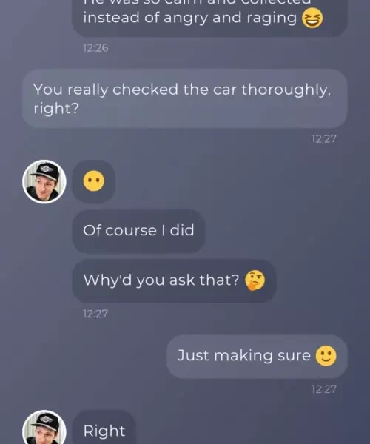The height and width of the screenshot is (444, 370).
Task: Select the 'instead of angry and raging' message text
Action: click(189, 18)
